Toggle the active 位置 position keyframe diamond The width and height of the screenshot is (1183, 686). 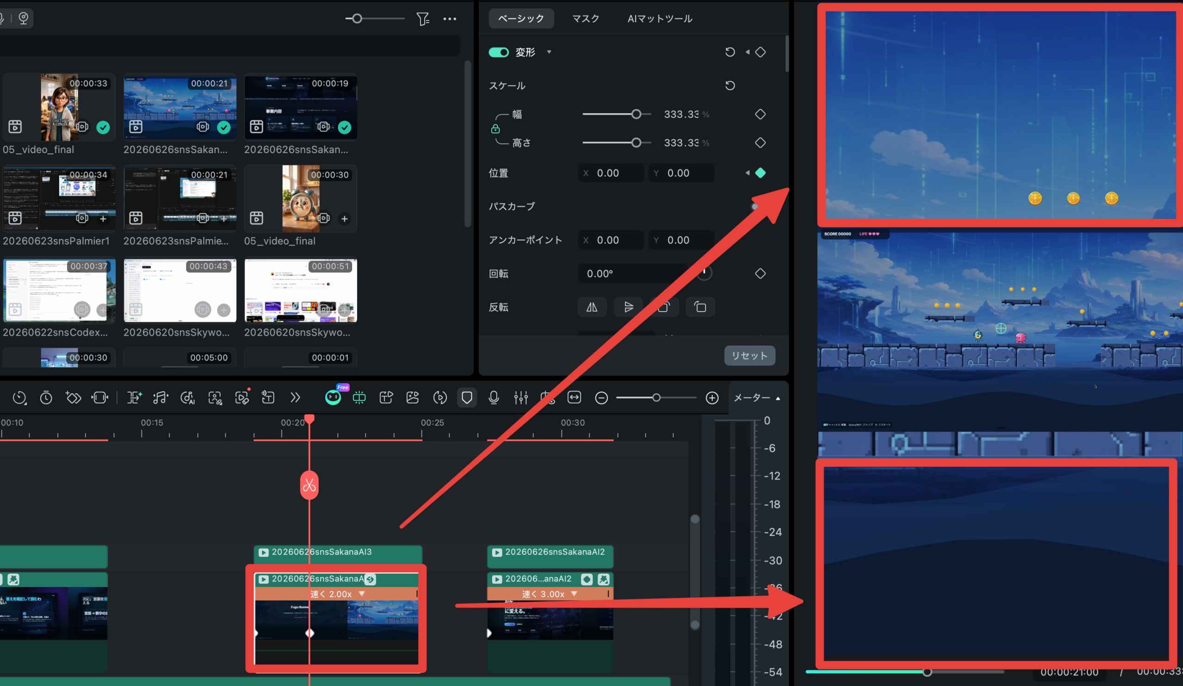pos(761,173)
